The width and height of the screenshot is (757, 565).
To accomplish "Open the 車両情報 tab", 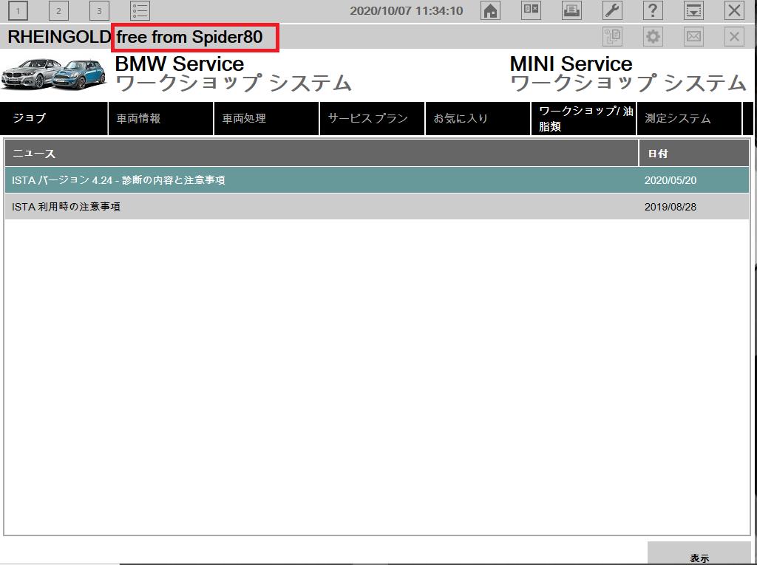I will tap(160, 118).
